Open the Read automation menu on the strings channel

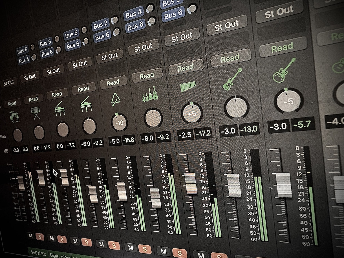(147, 75)
